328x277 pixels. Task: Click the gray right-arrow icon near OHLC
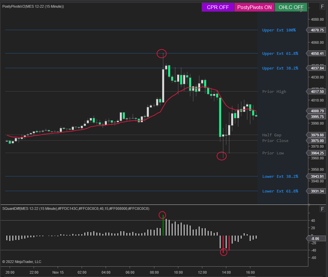pyautogui.click(x=301, y=10)
